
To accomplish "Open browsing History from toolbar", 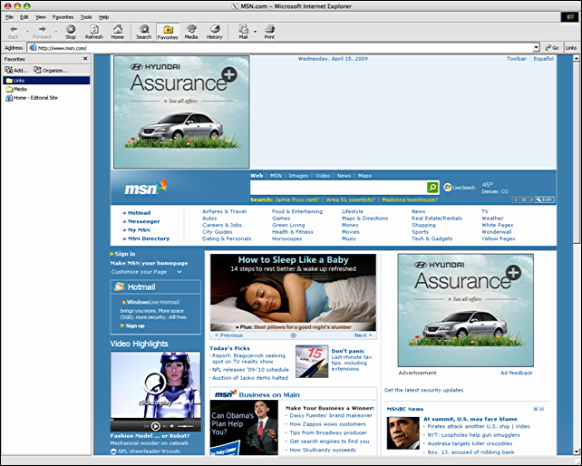I will pos(215,32).
